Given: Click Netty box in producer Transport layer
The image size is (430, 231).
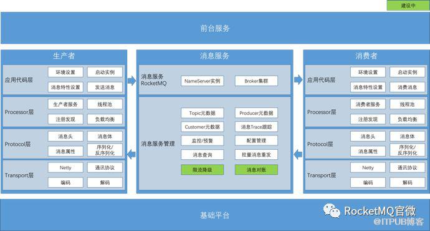Looking at the screenshot, I should (65, 167).
